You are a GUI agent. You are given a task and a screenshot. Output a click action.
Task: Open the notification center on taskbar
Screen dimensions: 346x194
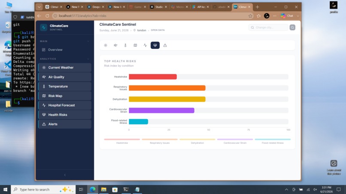pyautogui.click(x=339, y=189)
